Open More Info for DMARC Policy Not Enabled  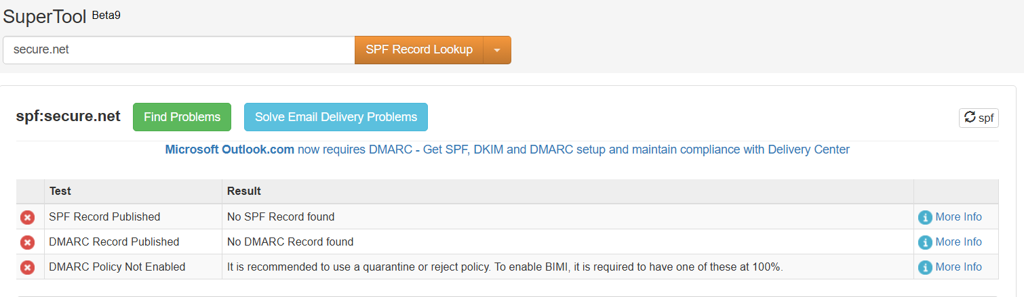(958, 267)
